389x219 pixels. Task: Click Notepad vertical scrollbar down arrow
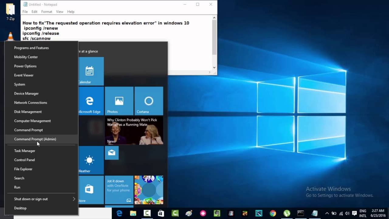[214, 68]
